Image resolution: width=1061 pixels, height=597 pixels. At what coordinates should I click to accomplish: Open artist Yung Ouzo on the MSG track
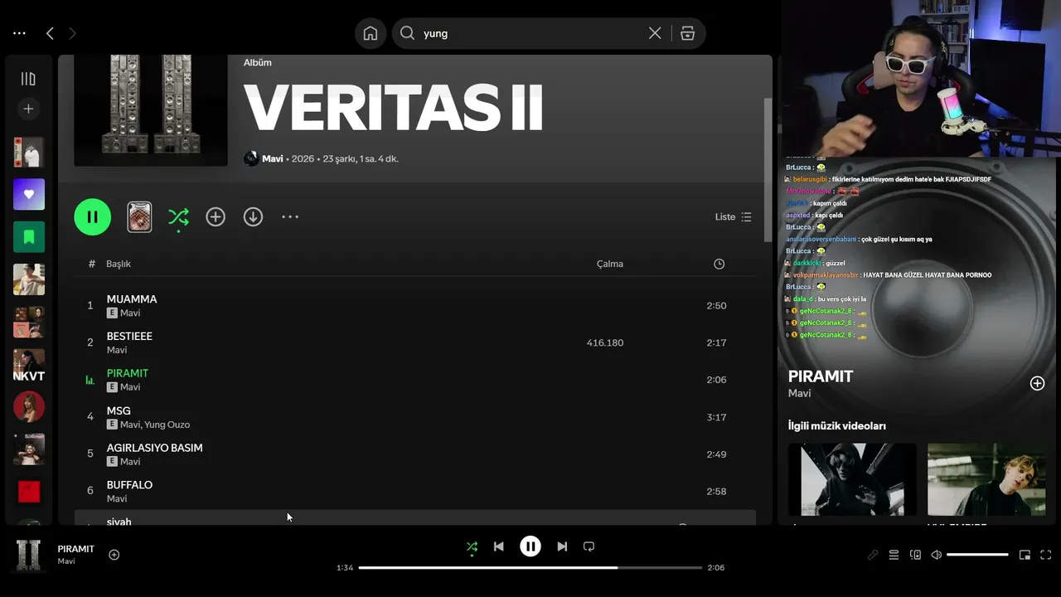tap(167, 425)
